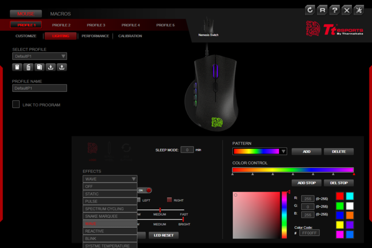
Task: Choose OFF from the effects list
Action: point(110,186)
